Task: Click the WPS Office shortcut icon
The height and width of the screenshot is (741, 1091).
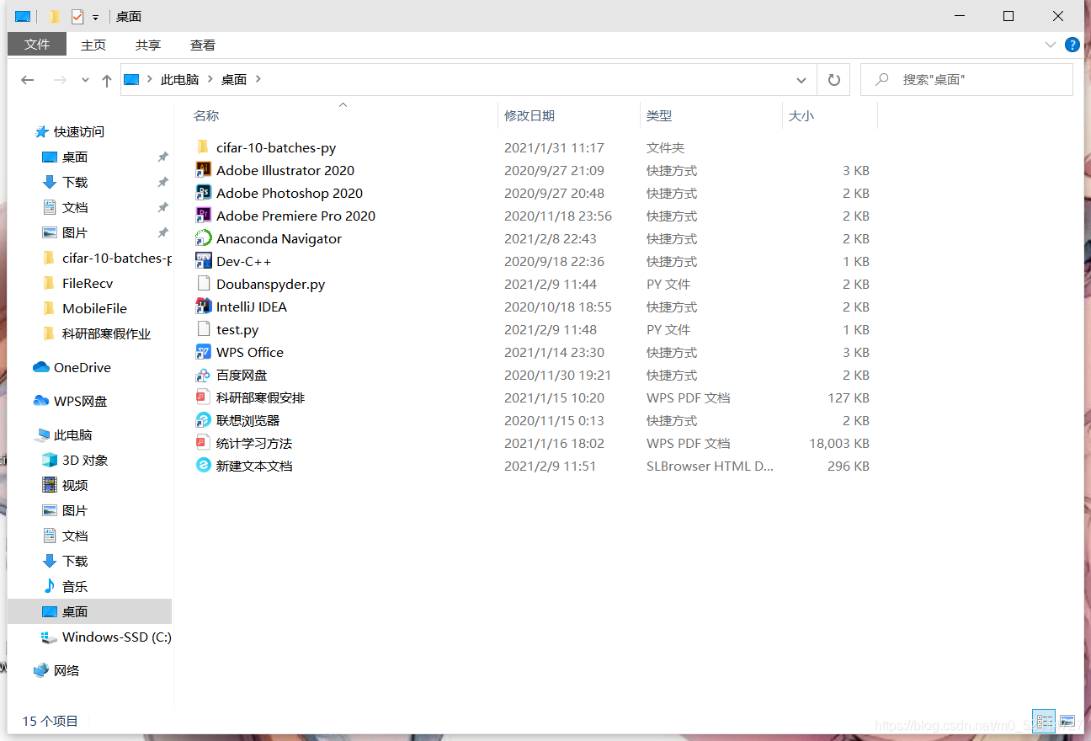Action: point(203,352)
